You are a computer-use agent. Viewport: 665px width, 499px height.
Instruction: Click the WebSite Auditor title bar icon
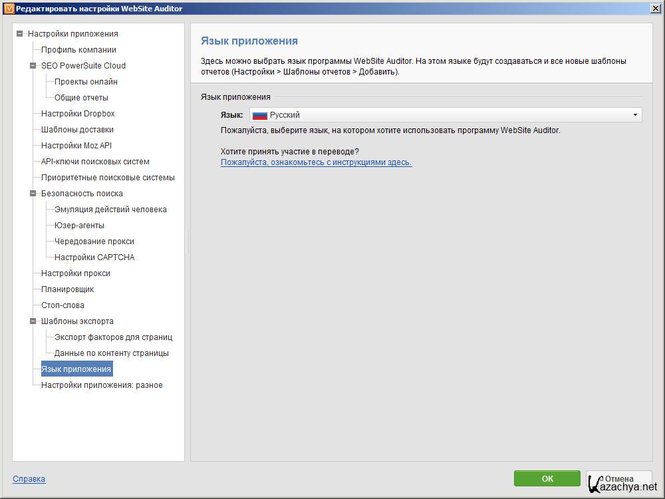click(9, 9)
